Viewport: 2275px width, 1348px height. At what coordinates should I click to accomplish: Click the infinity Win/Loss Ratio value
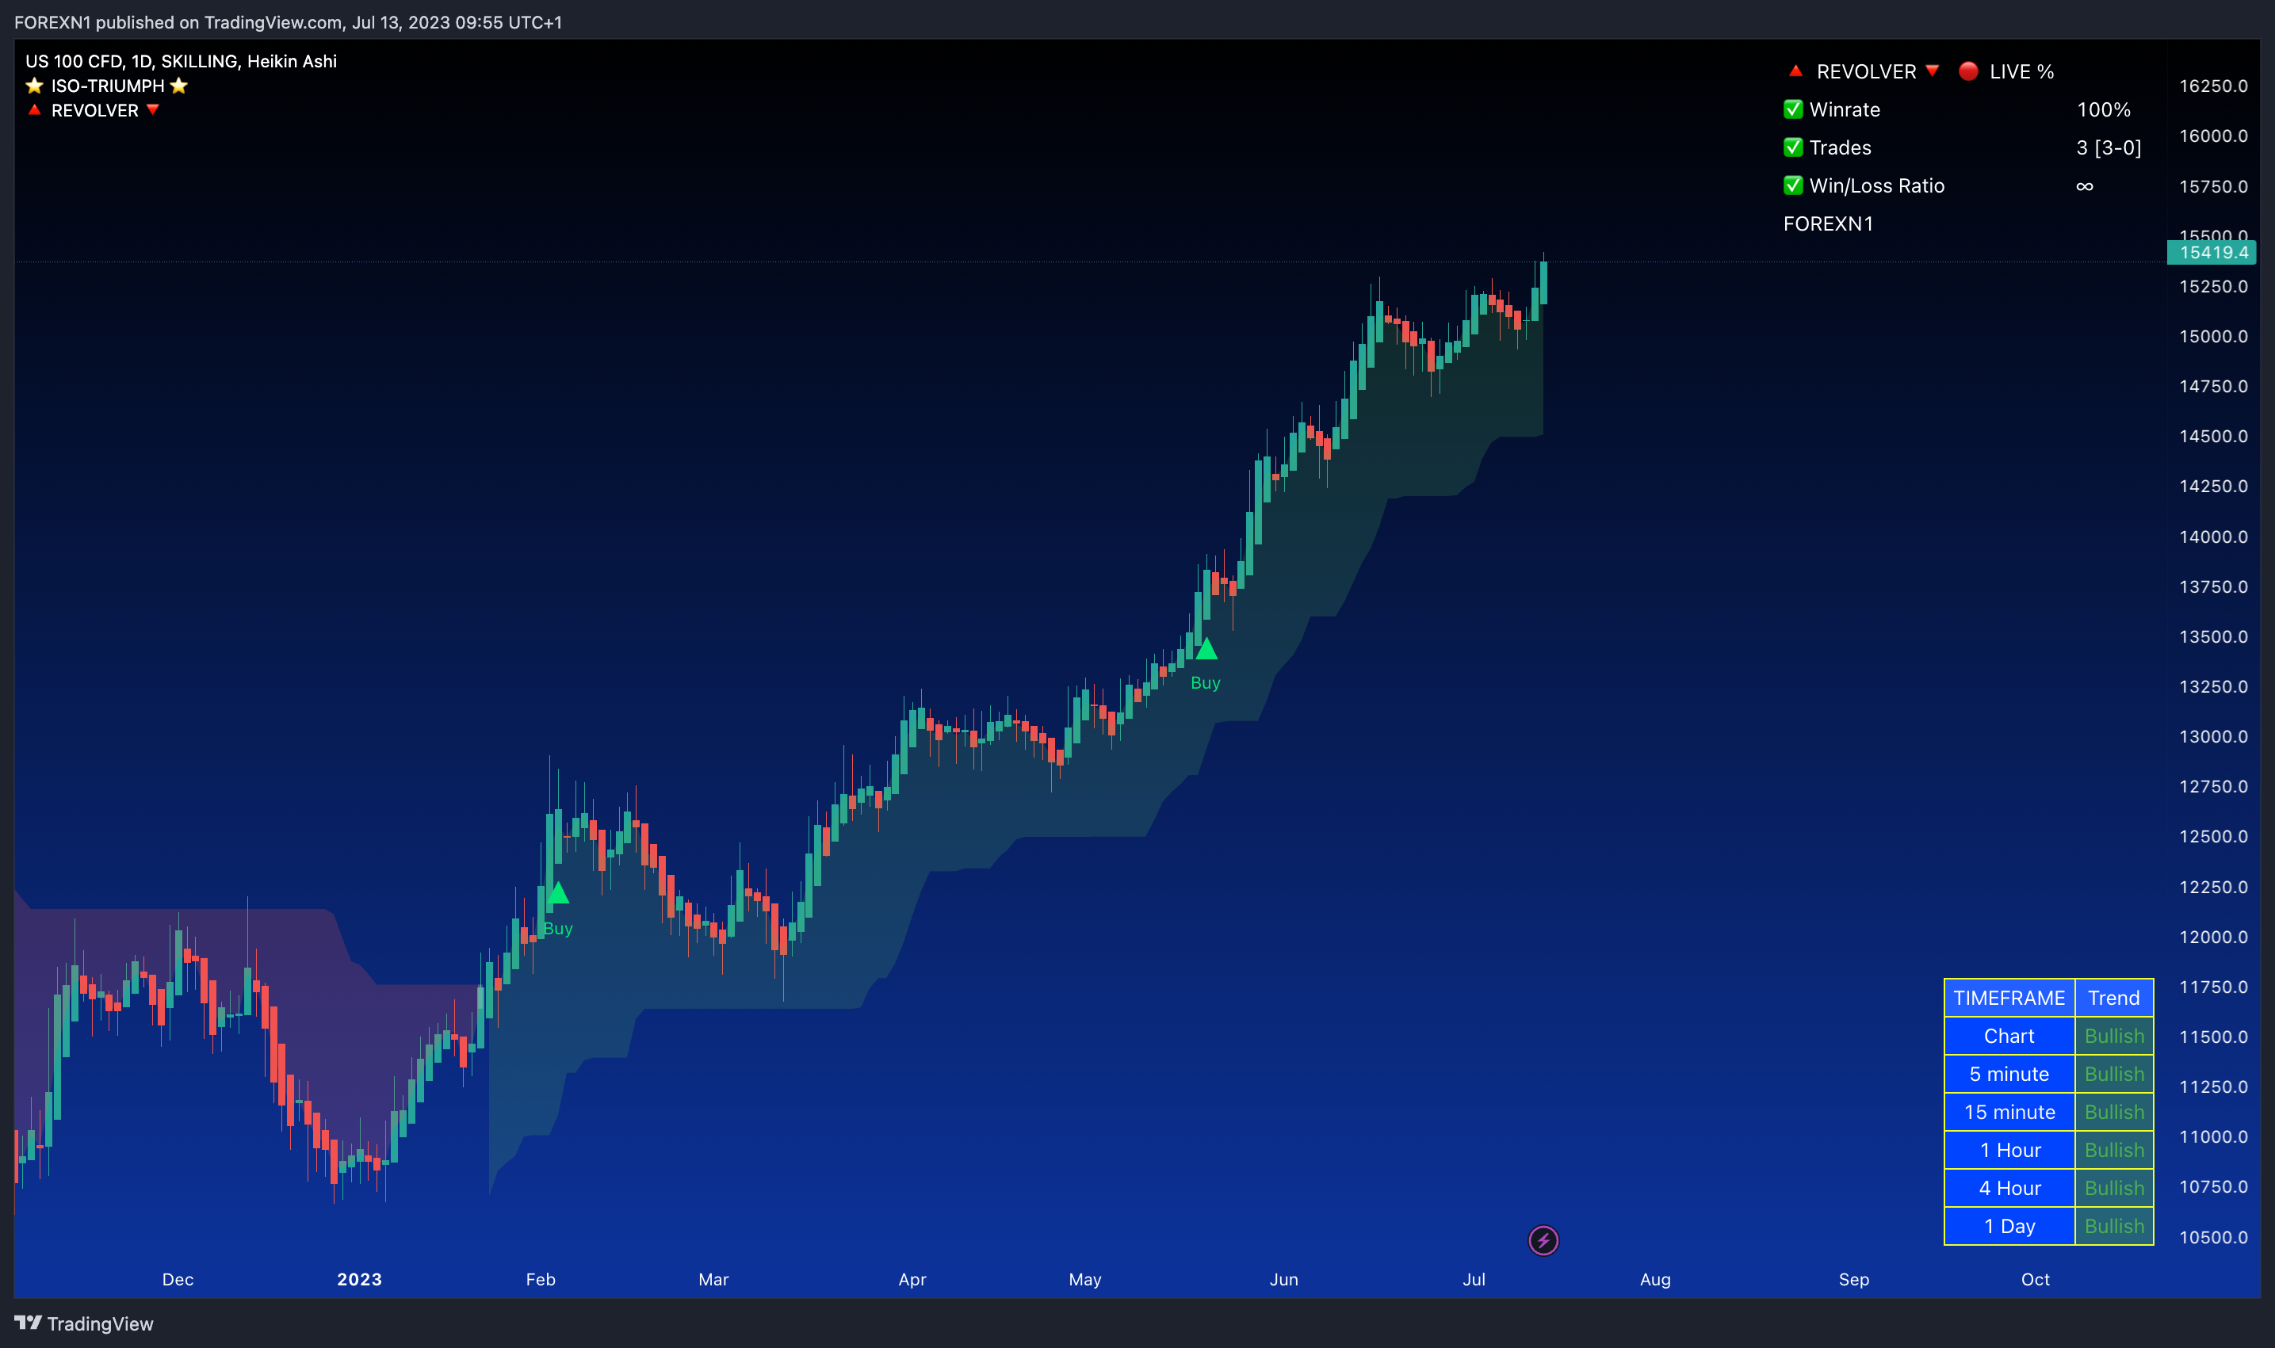2084,186
